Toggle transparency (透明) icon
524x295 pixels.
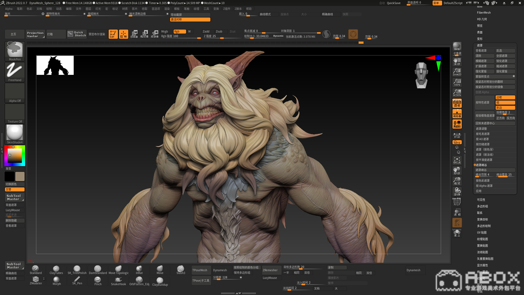point(457,212)
